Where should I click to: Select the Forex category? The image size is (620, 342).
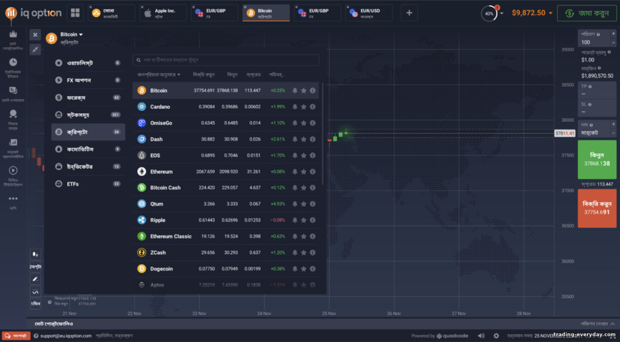coord(88,97)
